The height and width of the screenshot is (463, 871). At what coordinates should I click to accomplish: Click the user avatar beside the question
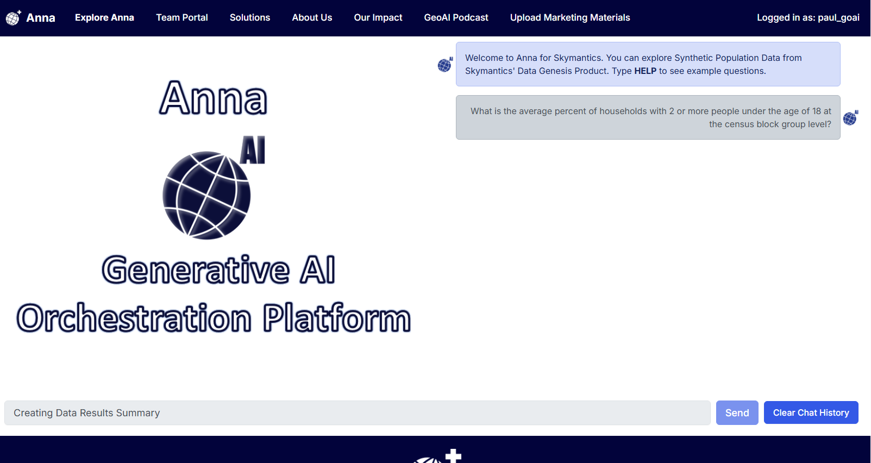pyautogui.click(x=850, y=118)
